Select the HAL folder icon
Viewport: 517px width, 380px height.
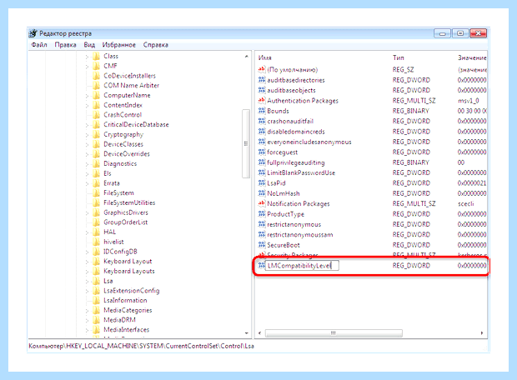point(96,232)
